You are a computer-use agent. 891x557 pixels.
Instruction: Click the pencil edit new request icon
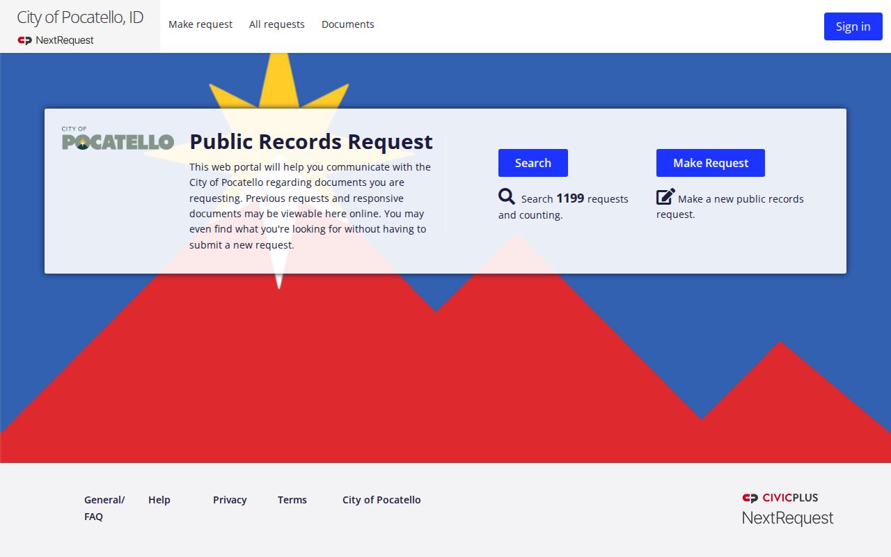(665, 196)
